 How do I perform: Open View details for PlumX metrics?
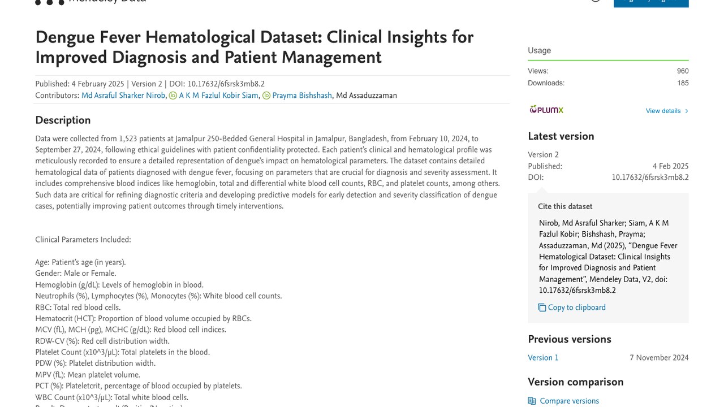click(x=663, y=111)
